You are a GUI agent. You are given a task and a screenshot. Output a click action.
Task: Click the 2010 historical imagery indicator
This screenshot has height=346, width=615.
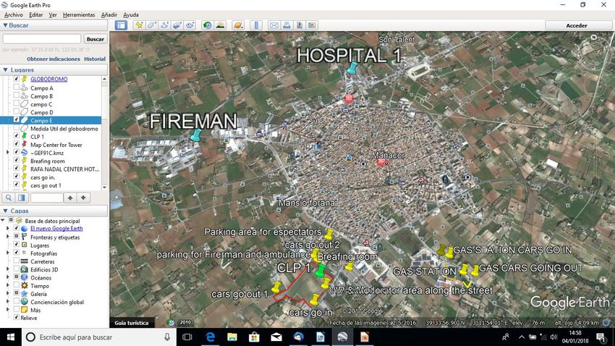pos(185,322)
